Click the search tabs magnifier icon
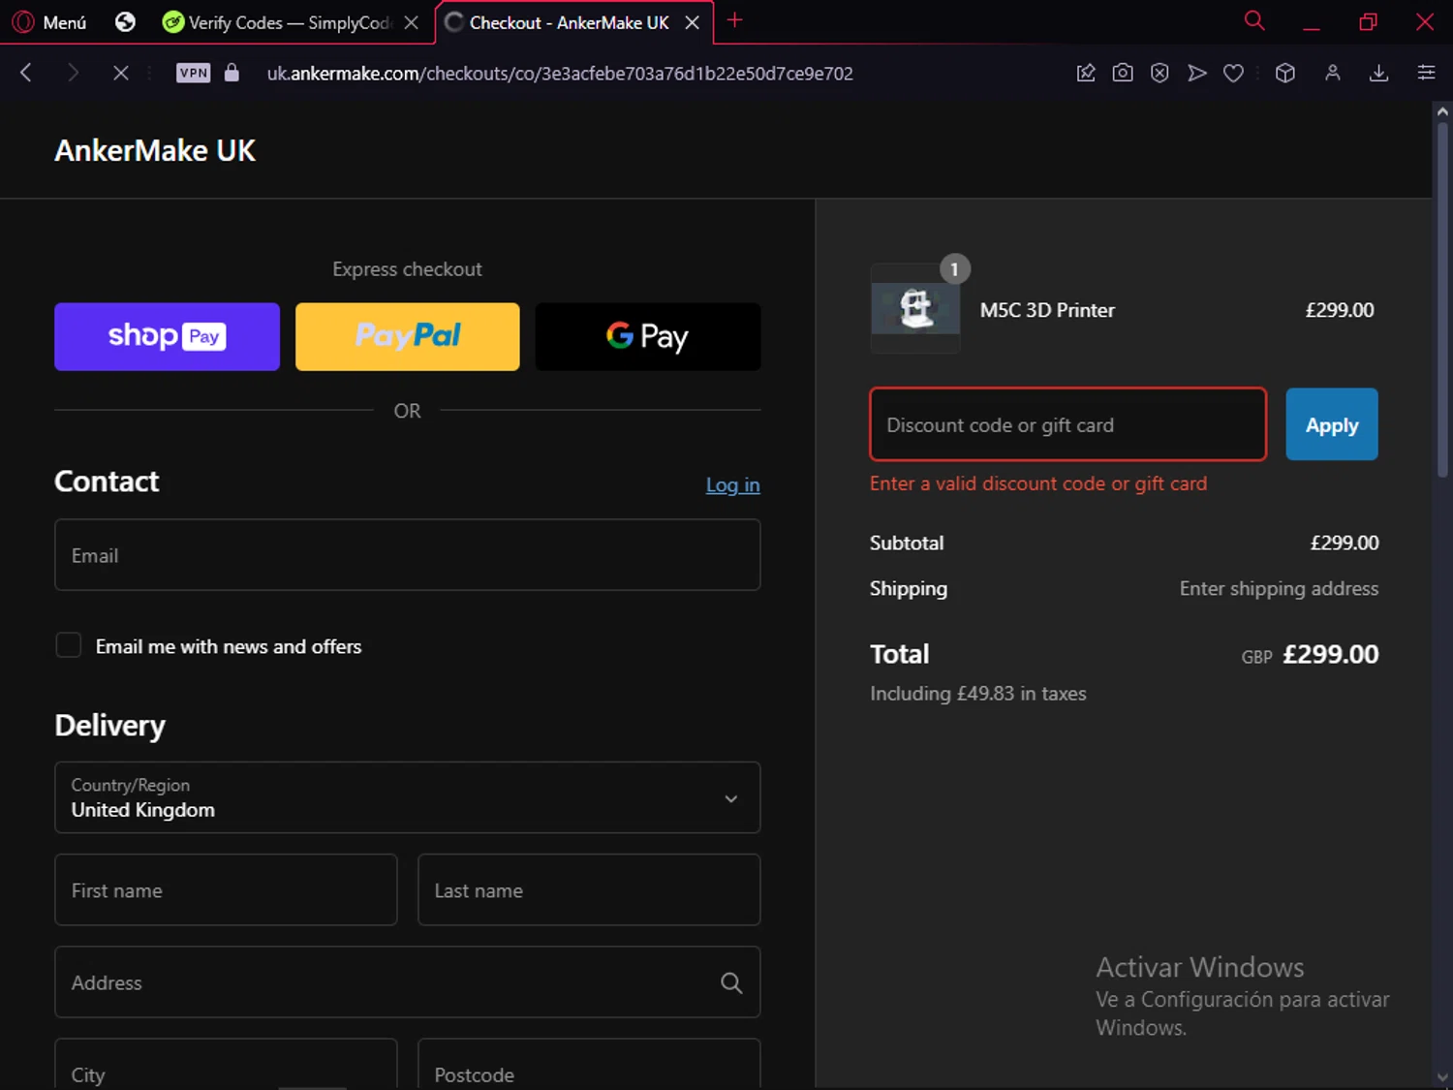Screen dimensions: 1453x1090 click(x=1254, y=20)
